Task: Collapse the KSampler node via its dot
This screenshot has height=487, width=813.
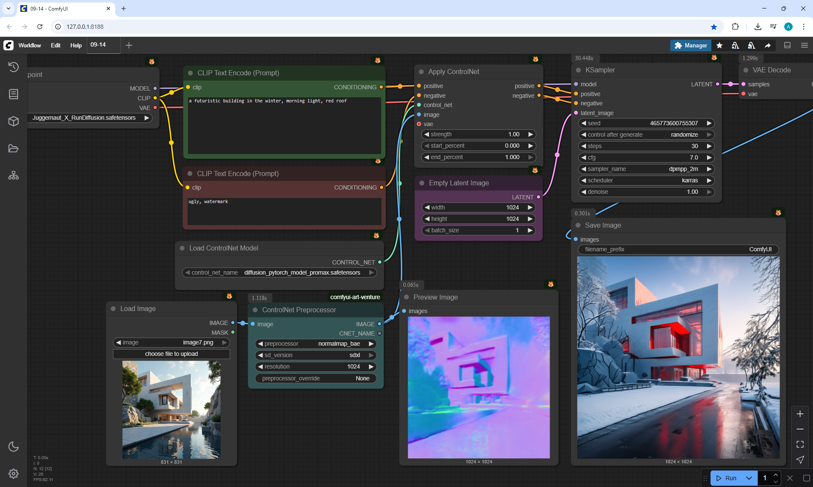Action: [x=578, y=70]
